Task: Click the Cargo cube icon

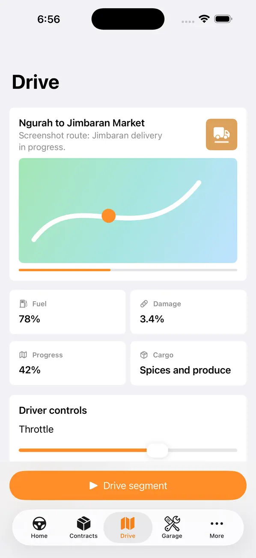Action: 144,355
